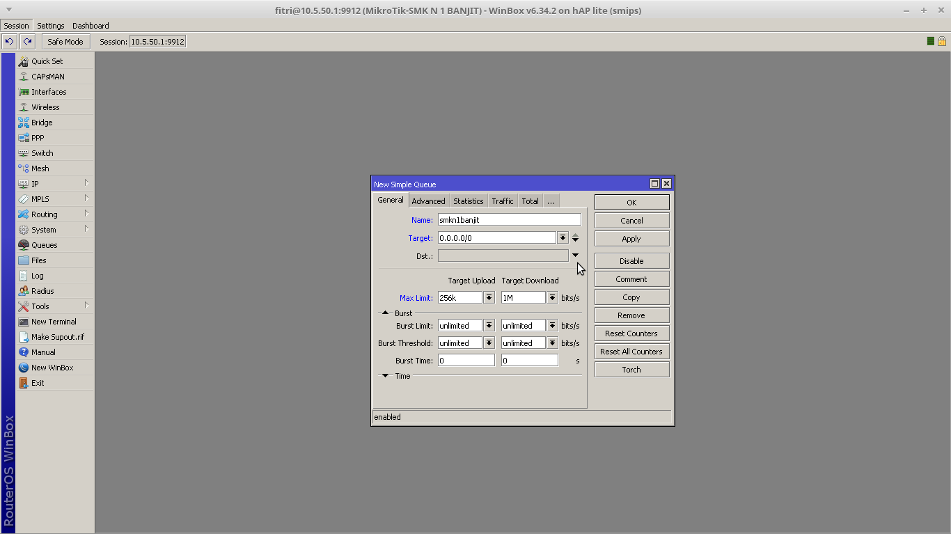Click the Disable button
The width and height of the screenshot is (951, 534).
(631, 261)
